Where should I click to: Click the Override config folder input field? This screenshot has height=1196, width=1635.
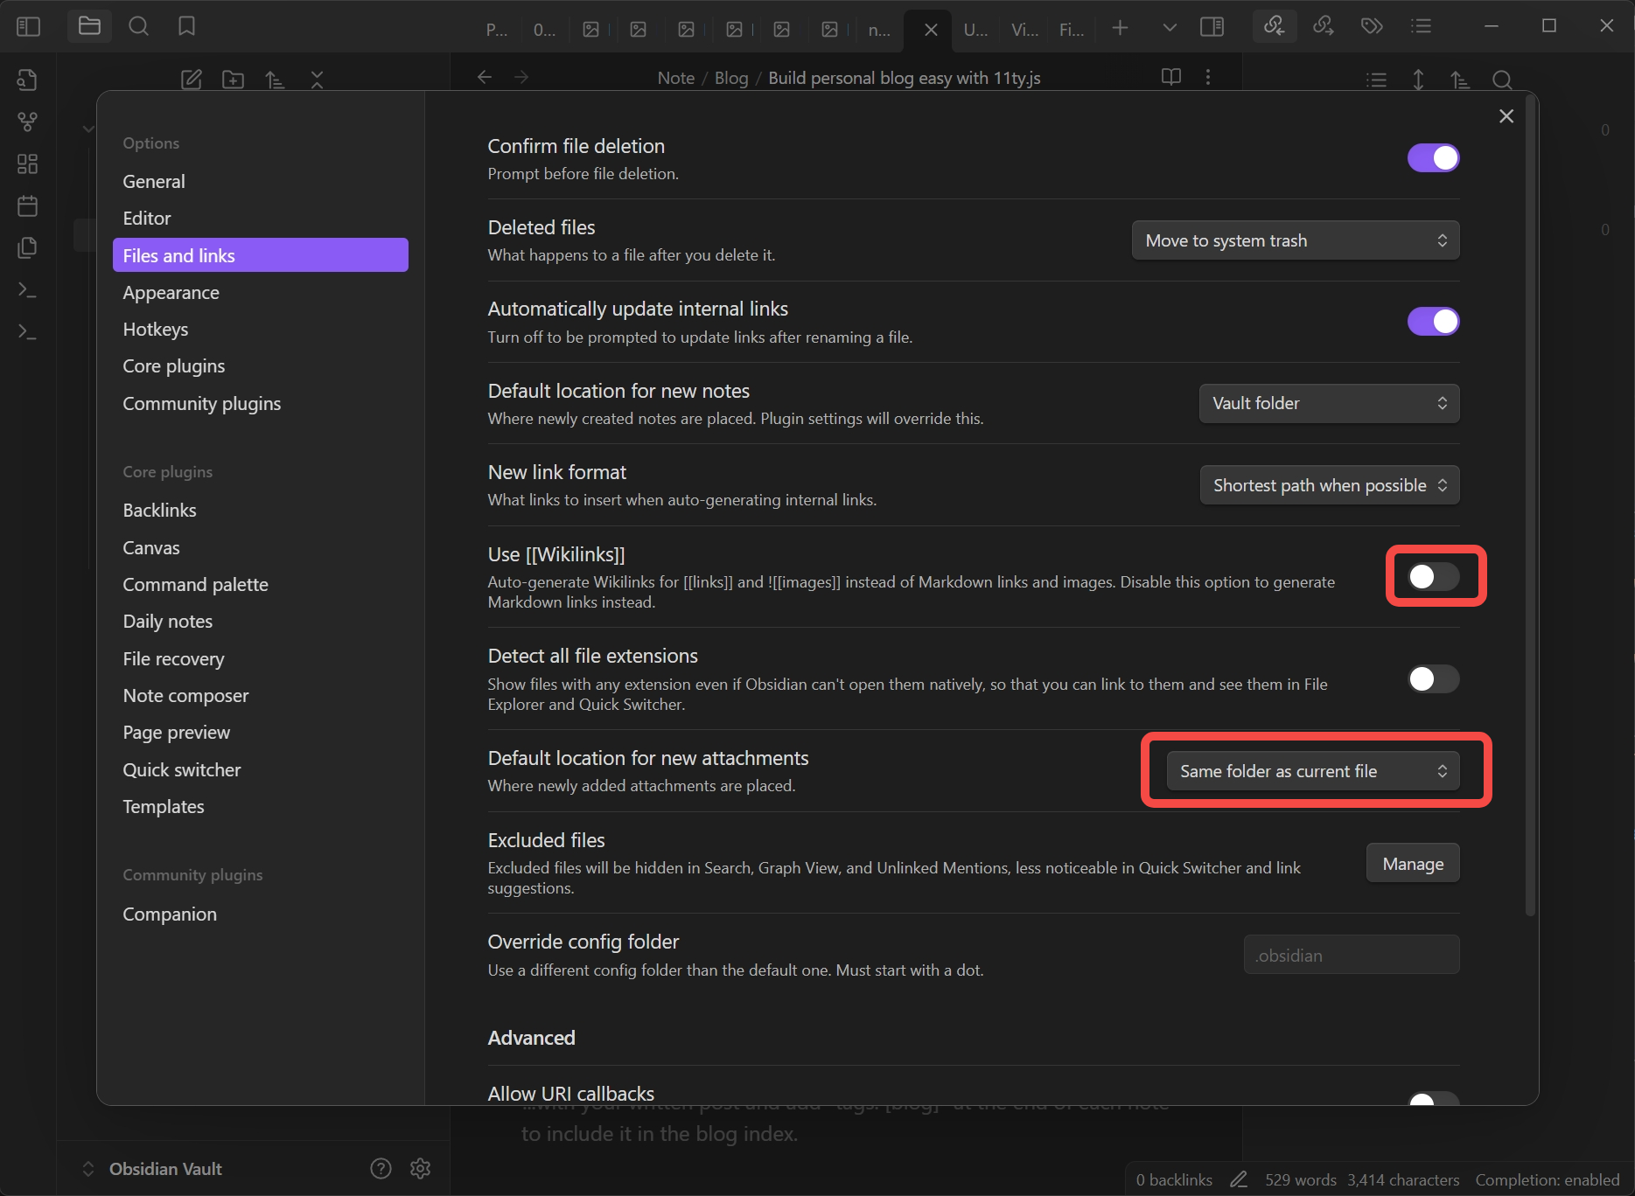(1351, 955)
